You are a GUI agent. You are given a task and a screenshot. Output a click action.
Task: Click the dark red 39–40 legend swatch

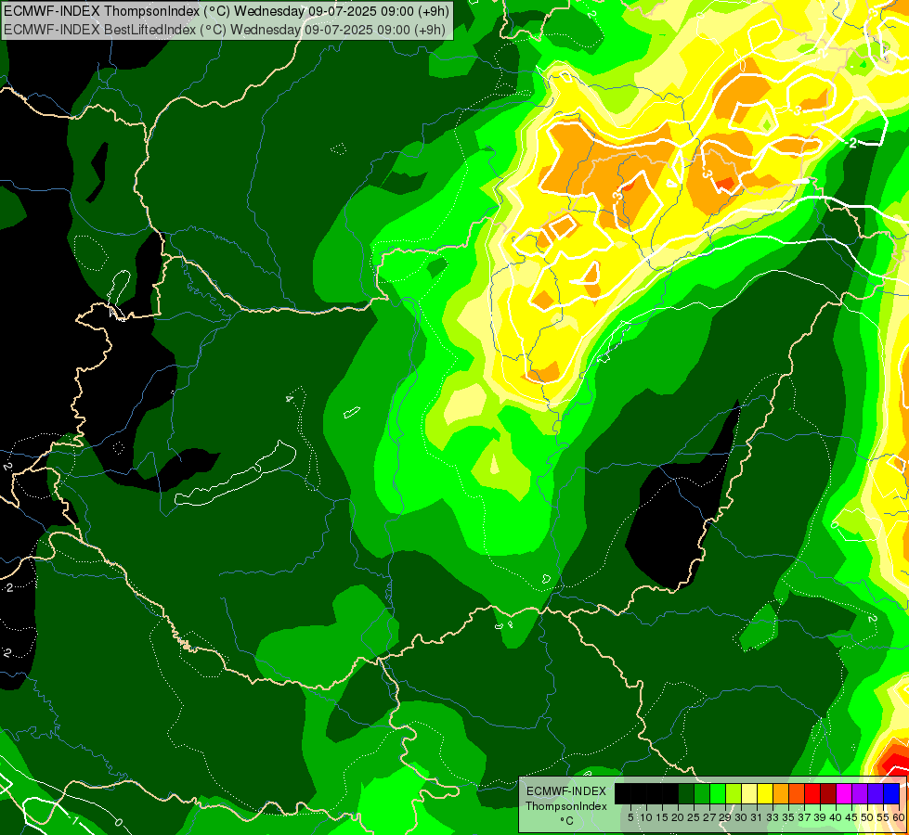828,793
